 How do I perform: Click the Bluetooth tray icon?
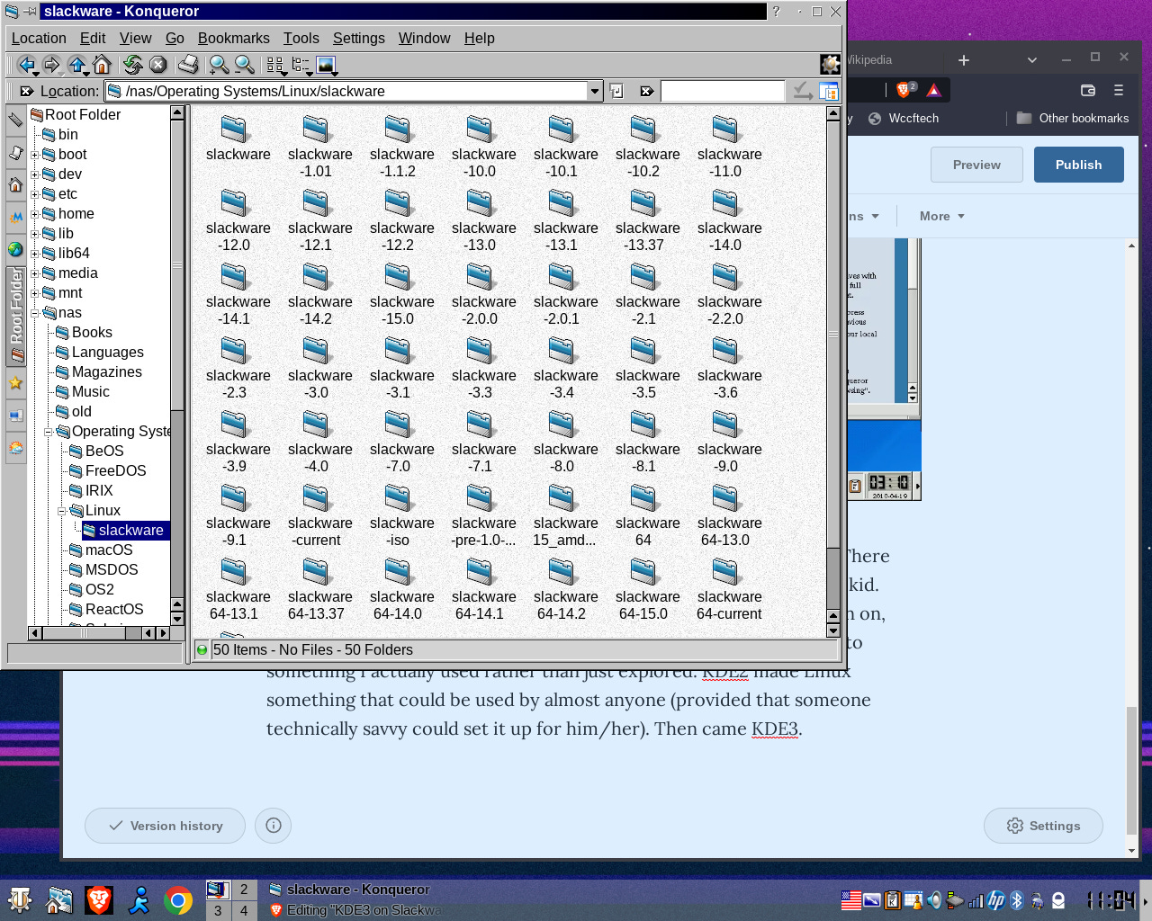(x=1017, y=900)
